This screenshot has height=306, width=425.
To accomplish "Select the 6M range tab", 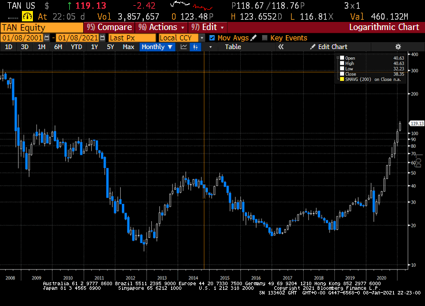I will pos(58,47).
